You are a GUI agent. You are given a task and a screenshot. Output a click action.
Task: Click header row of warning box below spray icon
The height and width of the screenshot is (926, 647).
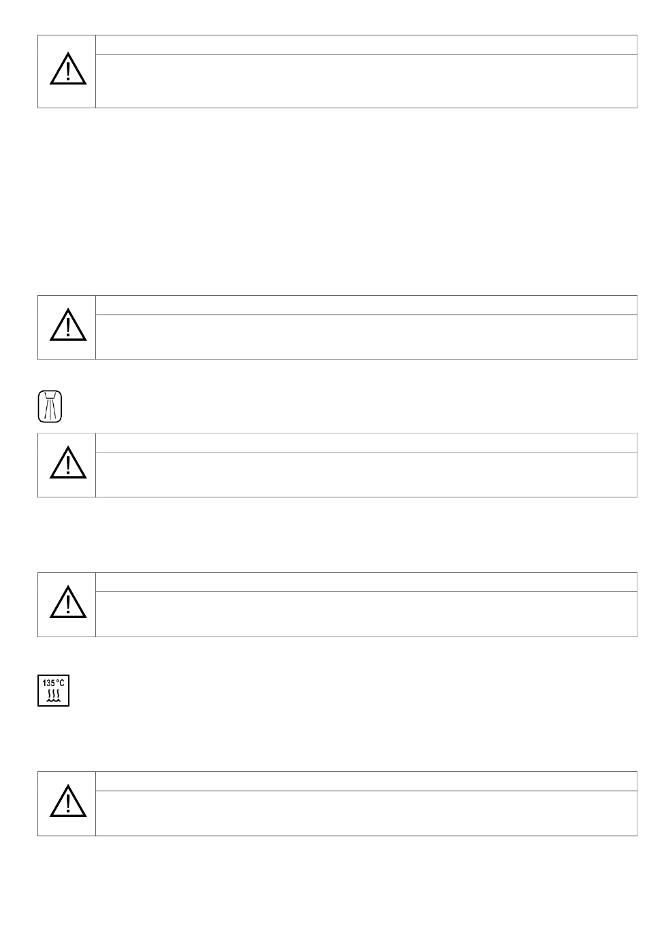(x=366, y=443)
